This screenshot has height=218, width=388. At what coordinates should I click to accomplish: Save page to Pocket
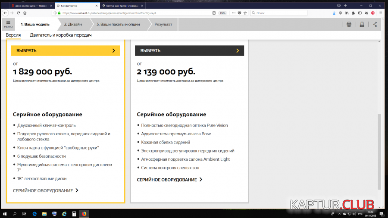[240, 13]
